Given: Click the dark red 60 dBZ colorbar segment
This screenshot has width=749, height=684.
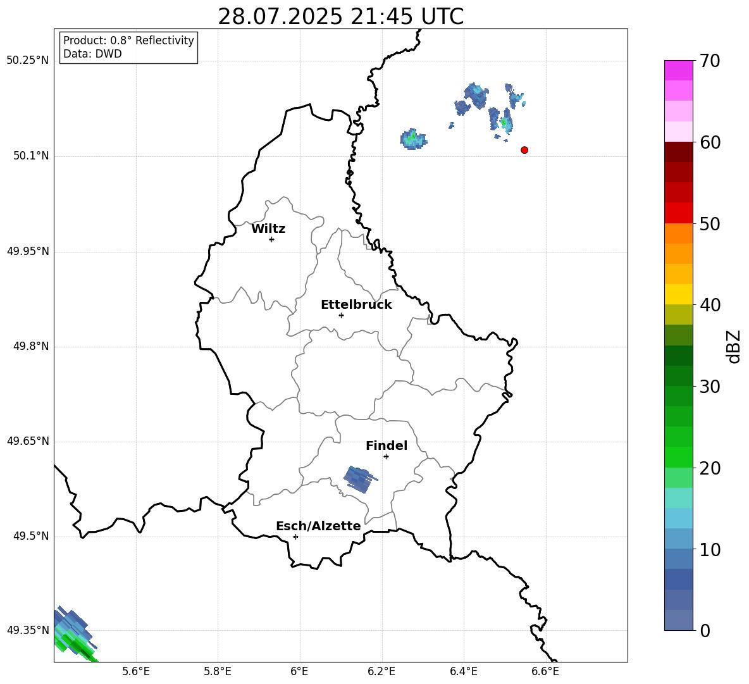Looking at the screenshot, I should tap(678, 152).
